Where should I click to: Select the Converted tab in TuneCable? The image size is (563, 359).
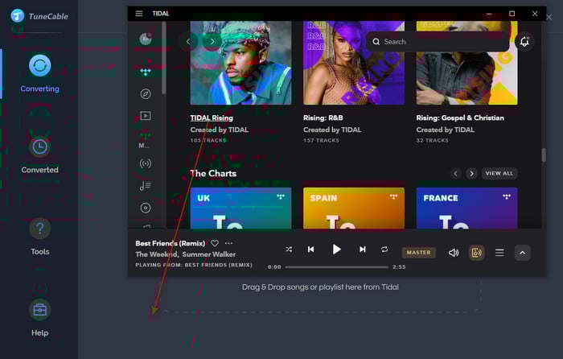pyautogui.click(x=39, y=155)
